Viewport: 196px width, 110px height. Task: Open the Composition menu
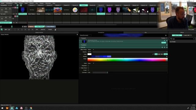9,3
